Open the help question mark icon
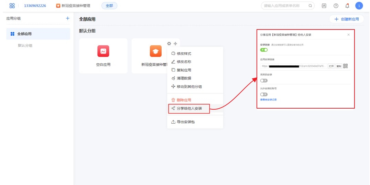The image size is (370, 185). [x=336, y=6]
